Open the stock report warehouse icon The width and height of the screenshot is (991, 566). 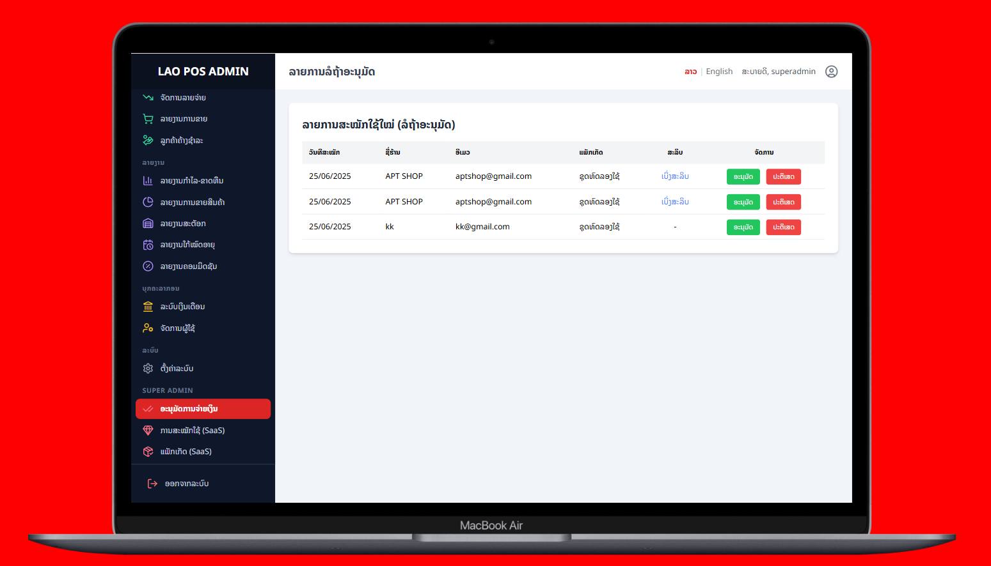(148, 224)
